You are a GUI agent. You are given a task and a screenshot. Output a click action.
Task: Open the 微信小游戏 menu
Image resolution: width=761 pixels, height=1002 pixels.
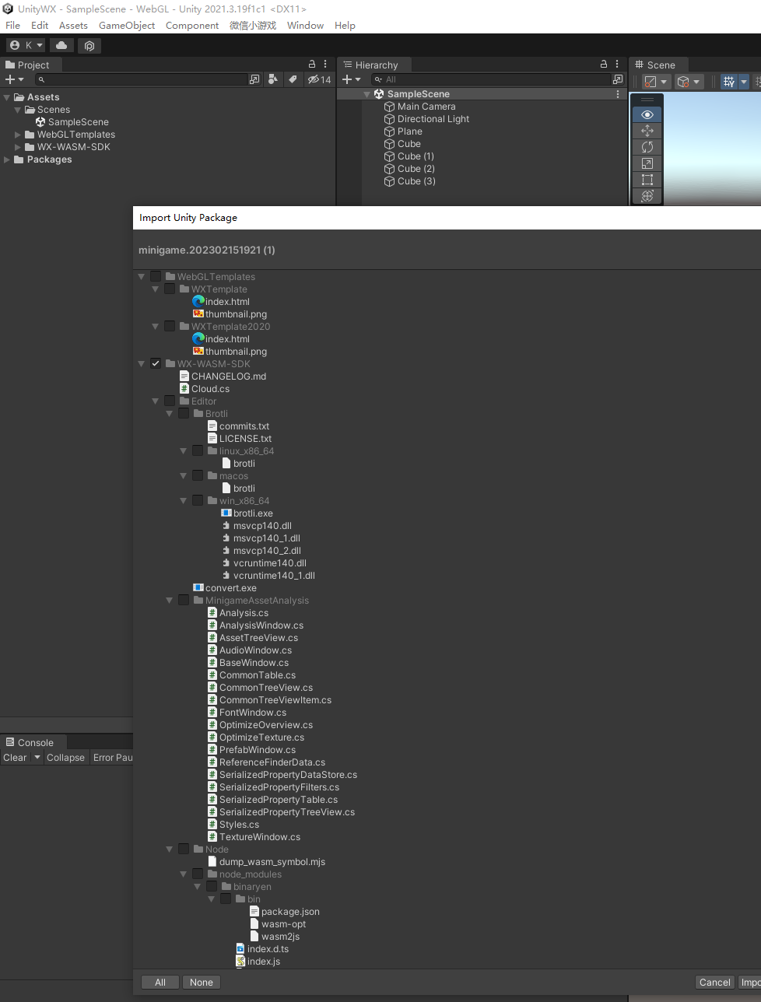(253, 26)
